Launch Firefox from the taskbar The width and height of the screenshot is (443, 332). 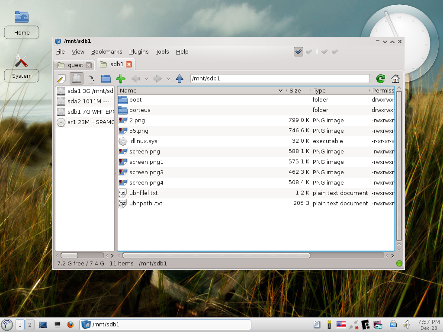click(x=71, y=324)
